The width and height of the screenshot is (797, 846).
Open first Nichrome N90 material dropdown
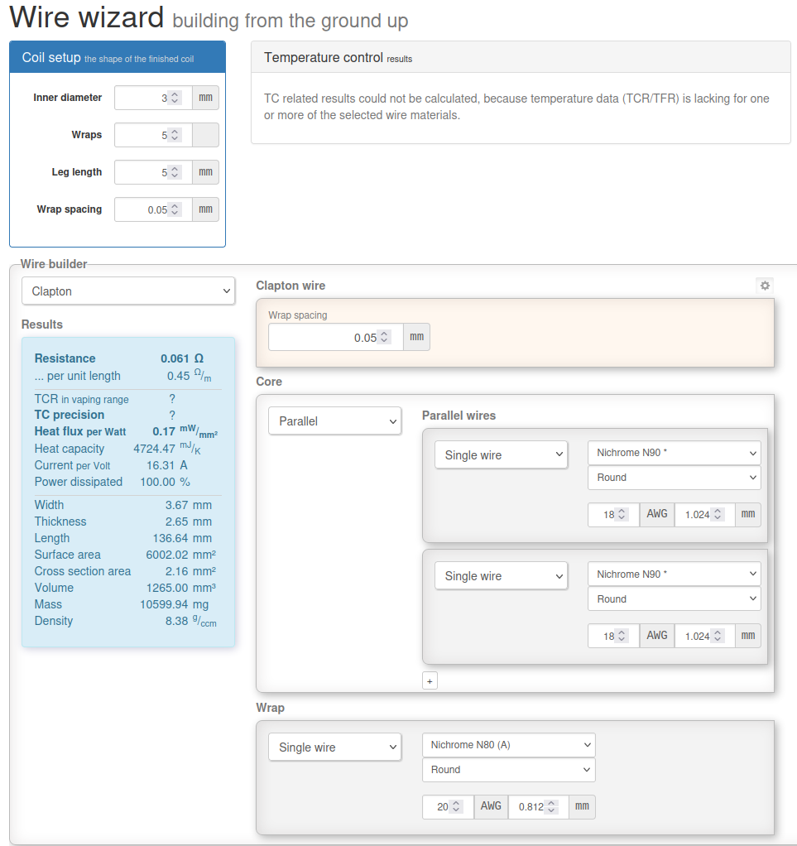pos(674,453)
